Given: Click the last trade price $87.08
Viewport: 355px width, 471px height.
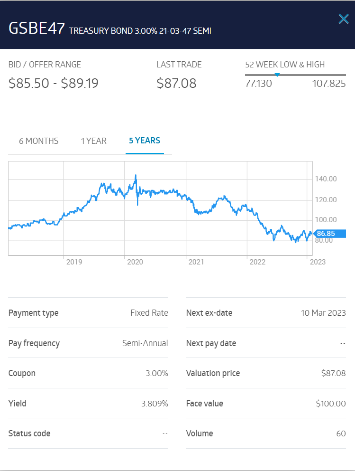Looking at the screenshot, I should pos(176,83).
